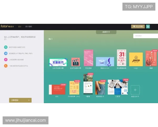Image resolution: width=158 pixels, height=127 pixels.
Task: Open the 设计 menu in the top bar
Action: tap(20, 26)
